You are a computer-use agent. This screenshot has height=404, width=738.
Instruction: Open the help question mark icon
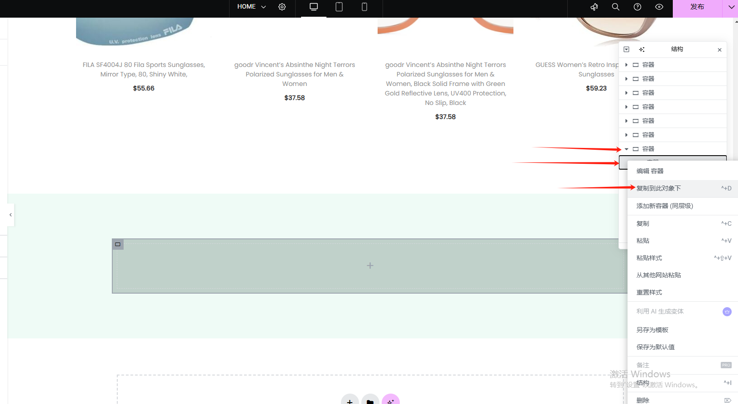[x=637, y=7]
